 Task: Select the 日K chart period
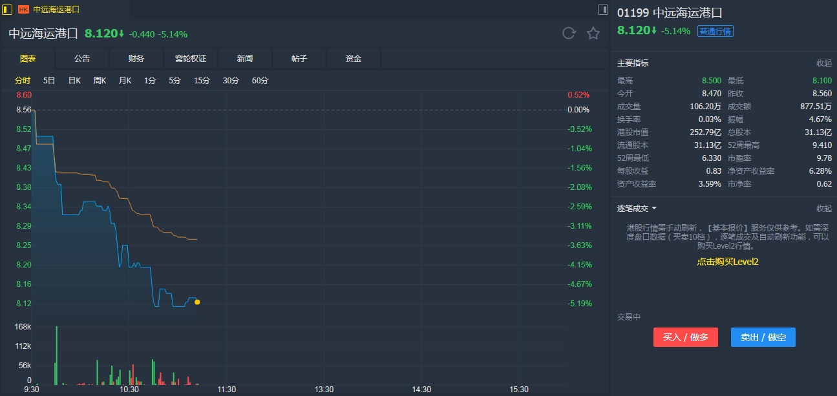tap(74, 81)
